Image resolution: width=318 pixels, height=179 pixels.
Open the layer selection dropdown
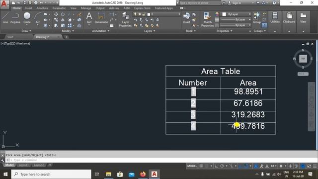click(x=157, y=14)
